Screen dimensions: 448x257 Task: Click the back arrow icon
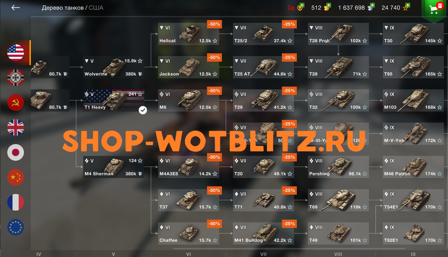(x=15, y=8)
